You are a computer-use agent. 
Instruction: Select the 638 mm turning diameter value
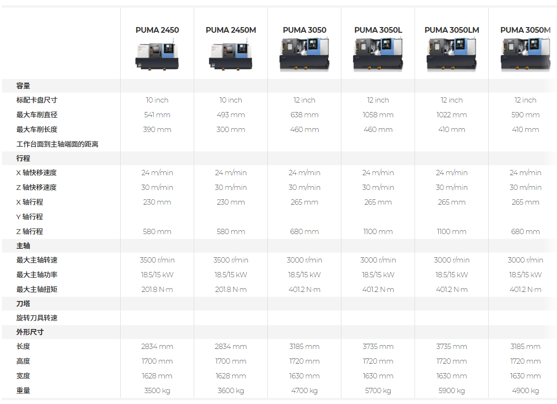[x=304, y=115]
